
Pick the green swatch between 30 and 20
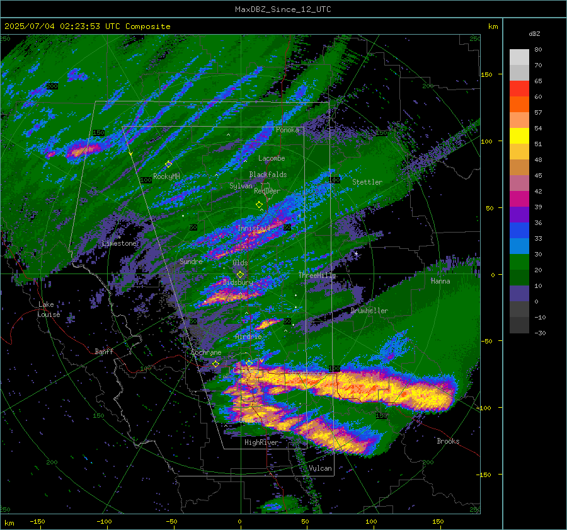pos(519,262)
